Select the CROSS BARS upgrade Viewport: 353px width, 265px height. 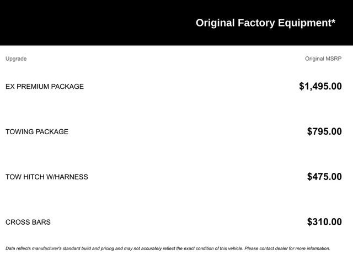tap(28, 222)
